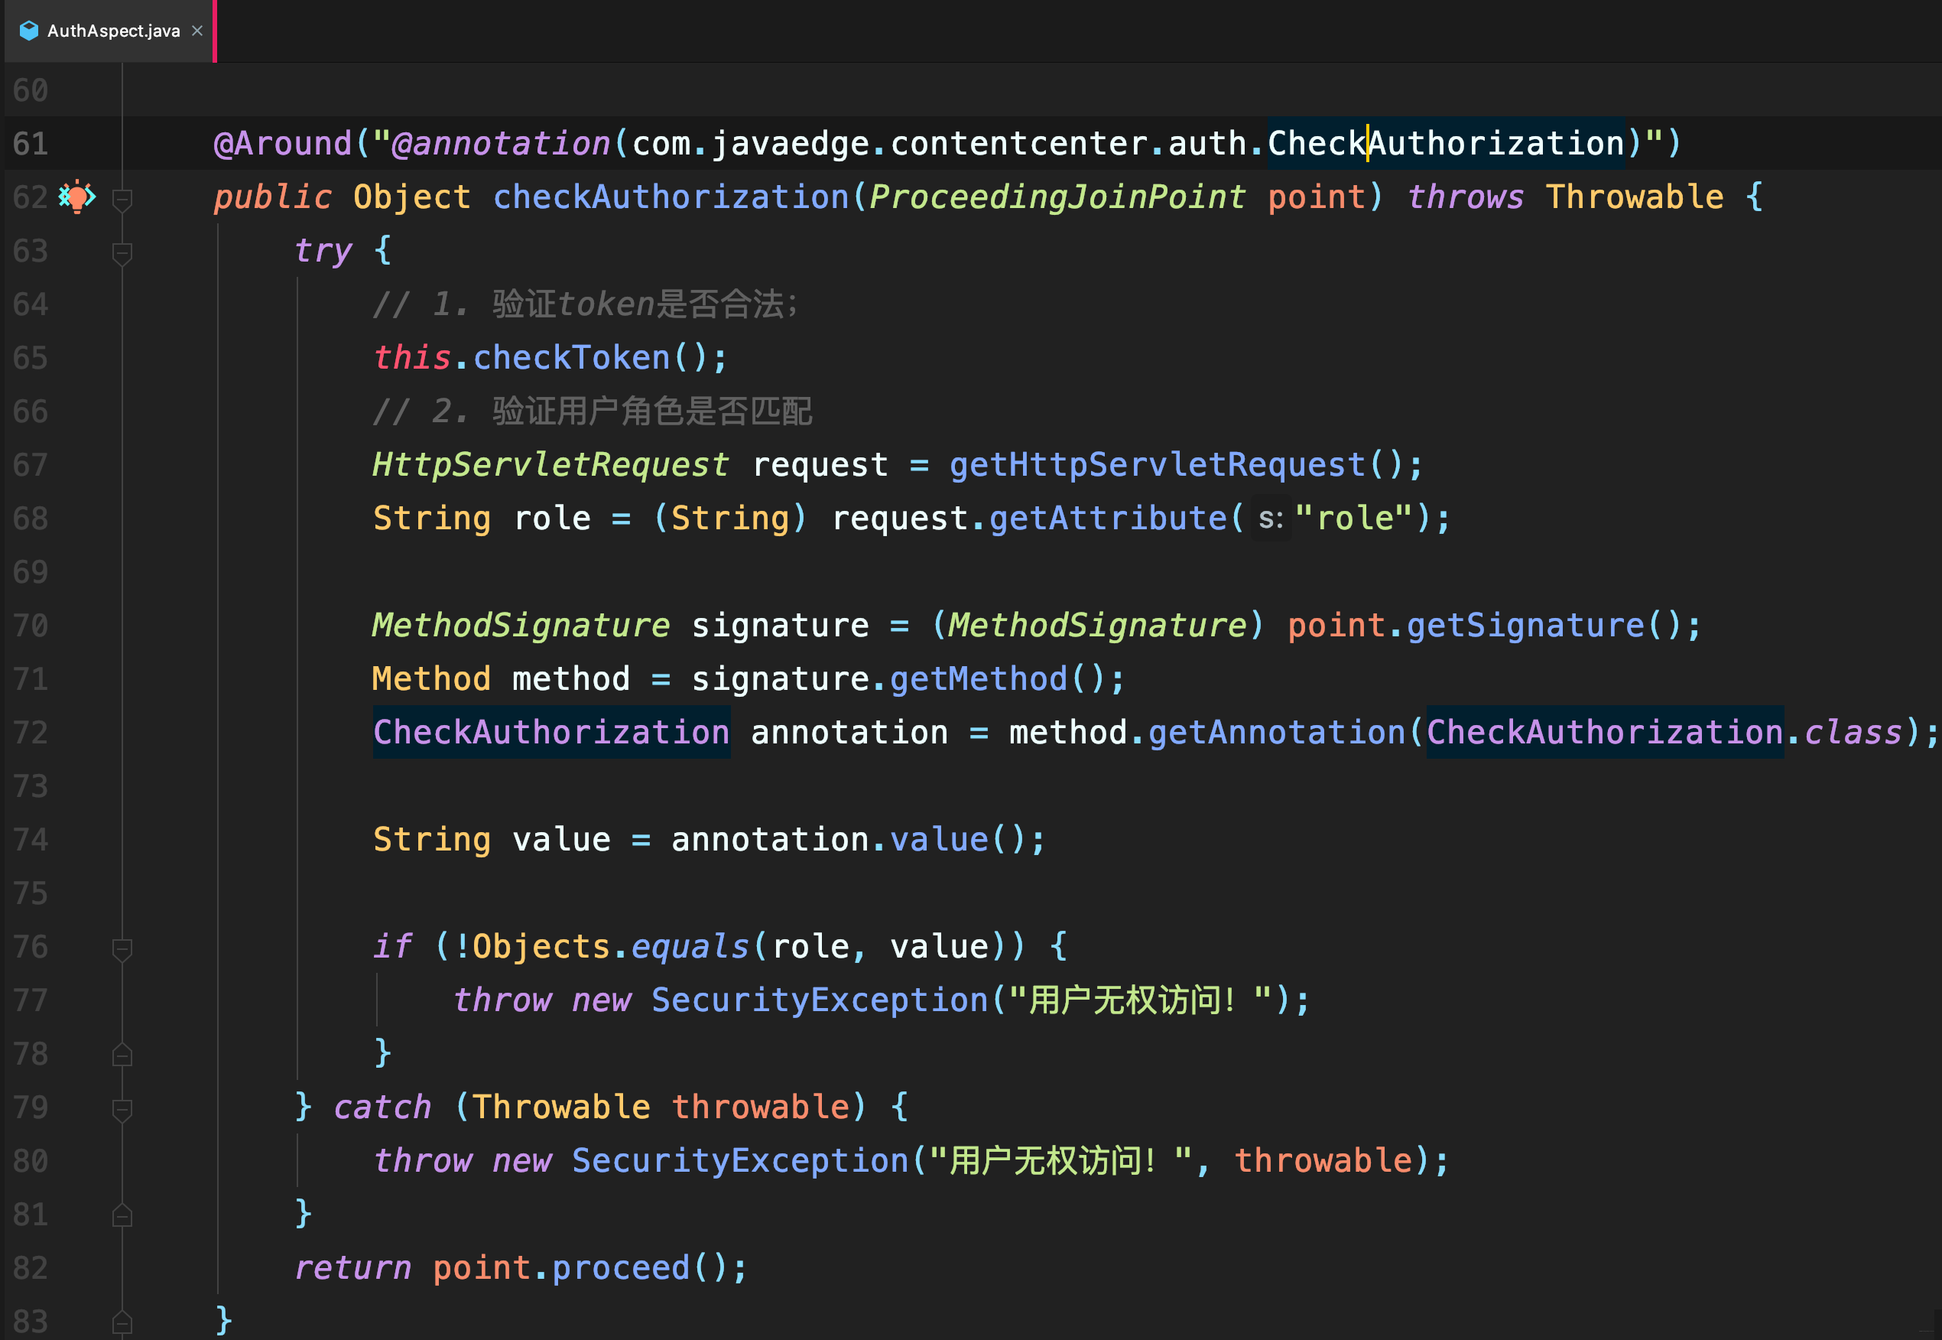Click the checkToken method call
The image size is (1942, 1340).
point(572,359)
